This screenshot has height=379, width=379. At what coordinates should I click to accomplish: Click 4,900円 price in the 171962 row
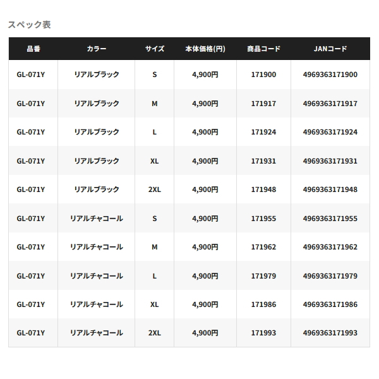pyautogui.click(x=205, y=247)
